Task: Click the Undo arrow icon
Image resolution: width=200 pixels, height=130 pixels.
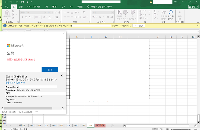Action: tap(11, 2)
